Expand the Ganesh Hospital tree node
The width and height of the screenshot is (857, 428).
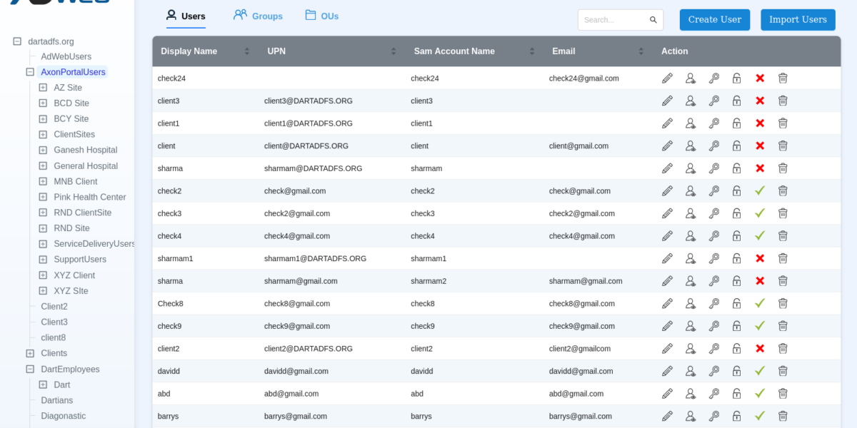pyautogui.click(x=43, y=151)
